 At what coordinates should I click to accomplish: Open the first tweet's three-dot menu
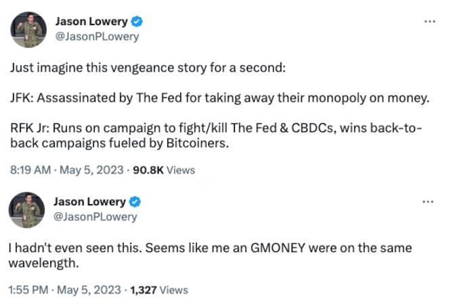[430, 22]
